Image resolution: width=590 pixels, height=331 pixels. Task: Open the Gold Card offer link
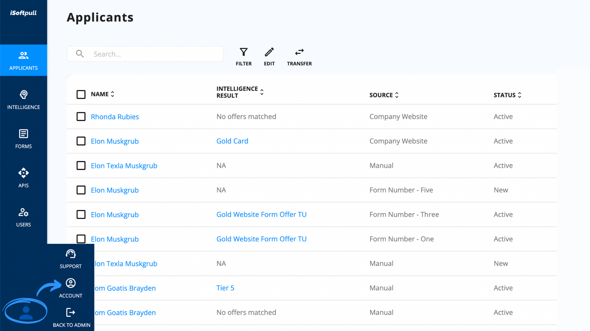pos(232,141)
